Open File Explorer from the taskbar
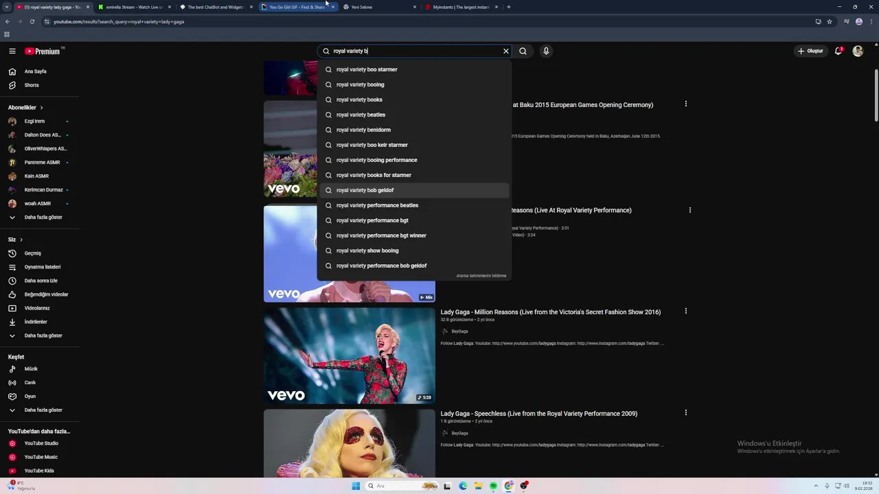Viewport: 879px width, 494px height. [478, 486]
